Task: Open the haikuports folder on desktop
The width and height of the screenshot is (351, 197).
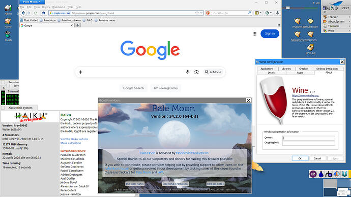Action: [x=297, y=36]
